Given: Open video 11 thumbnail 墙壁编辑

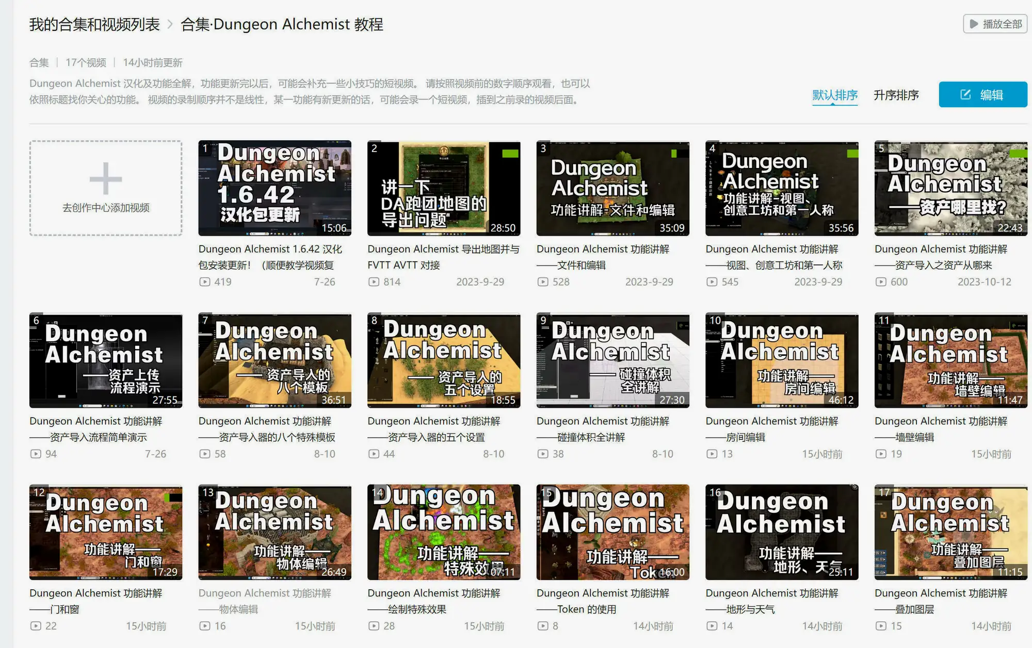Looking at the screenshot, I should [x=951, y=360].
